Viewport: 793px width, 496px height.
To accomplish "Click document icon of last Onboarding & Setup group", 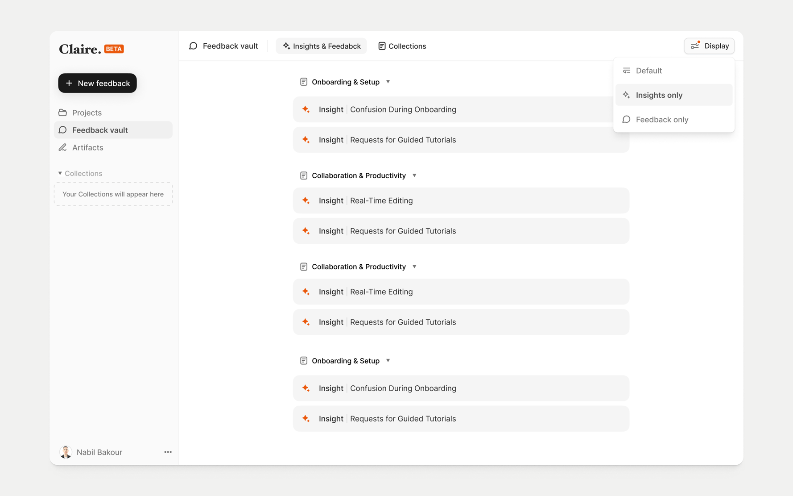I will (304, 360).
